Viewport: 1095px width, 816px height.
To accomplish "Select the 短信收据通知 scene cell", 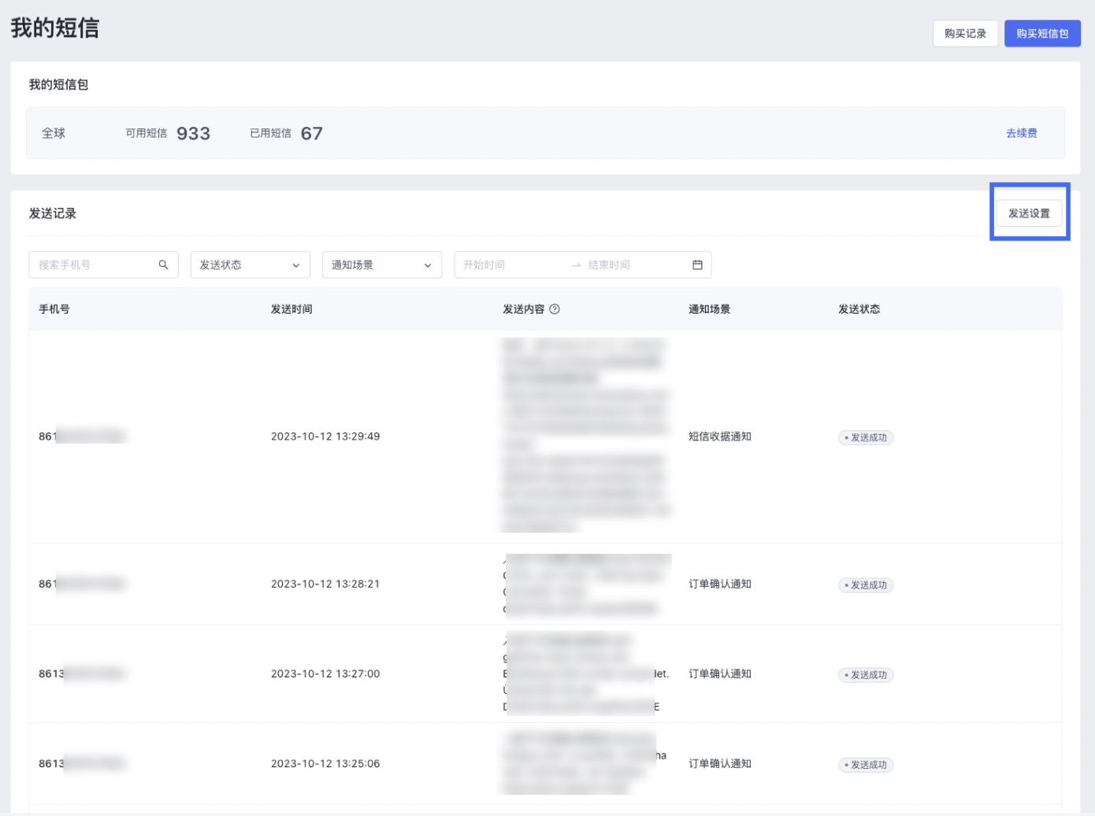I will coord(719,436).
